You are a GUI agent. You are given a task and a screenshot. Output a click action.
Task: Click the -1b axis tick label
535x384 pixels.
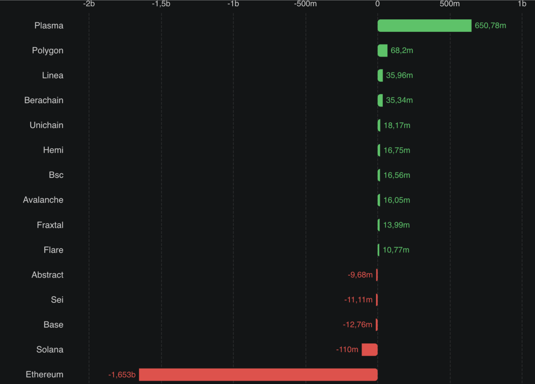[x=233, y=4]
